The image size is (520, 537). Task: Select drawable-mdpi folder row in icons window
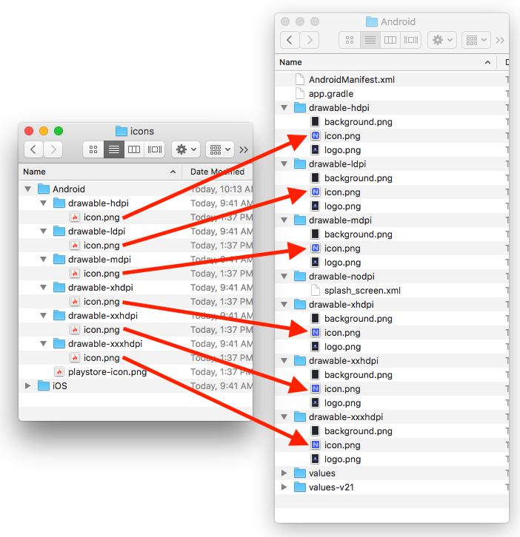136,259
